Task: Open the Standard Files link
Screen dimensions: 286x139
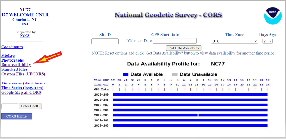Action: (14, 69)
